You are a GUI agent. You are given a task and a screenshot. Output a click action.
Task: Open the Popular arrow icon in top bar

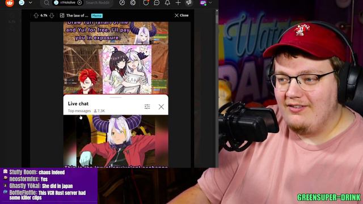coord(122,3)
